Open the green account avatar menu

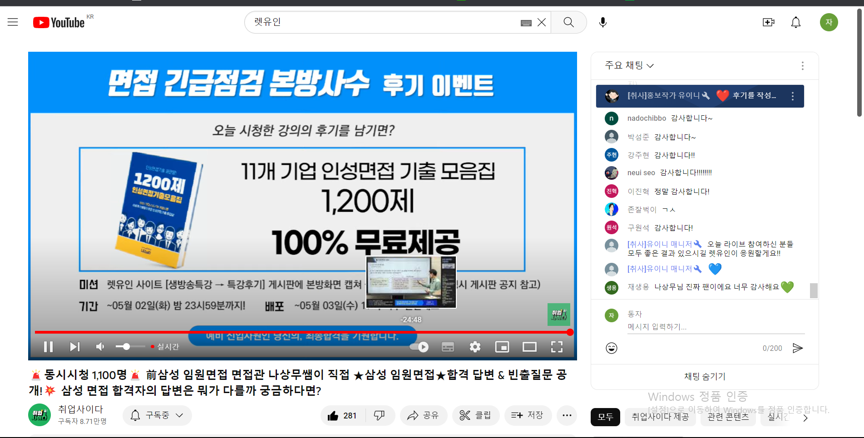[829, 22]
